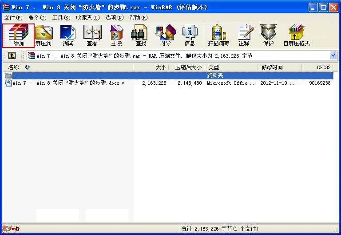Launch the 向导 (Wizard) tool
Image resolution: width=341 pixels, height=235 pixels.
coord(166,35)
